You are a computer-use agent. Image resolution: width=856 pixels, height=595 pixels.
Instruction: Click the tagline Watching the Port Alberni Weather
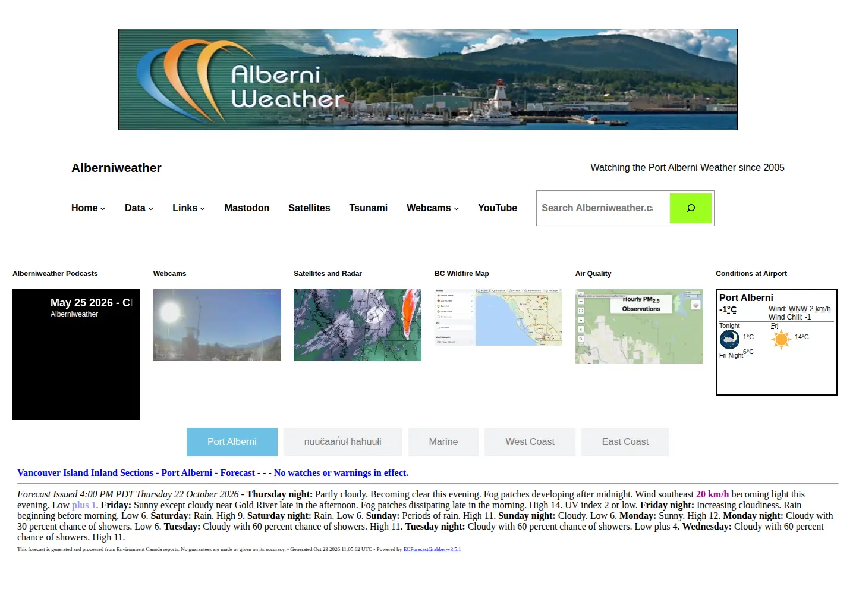coord(687,168)
